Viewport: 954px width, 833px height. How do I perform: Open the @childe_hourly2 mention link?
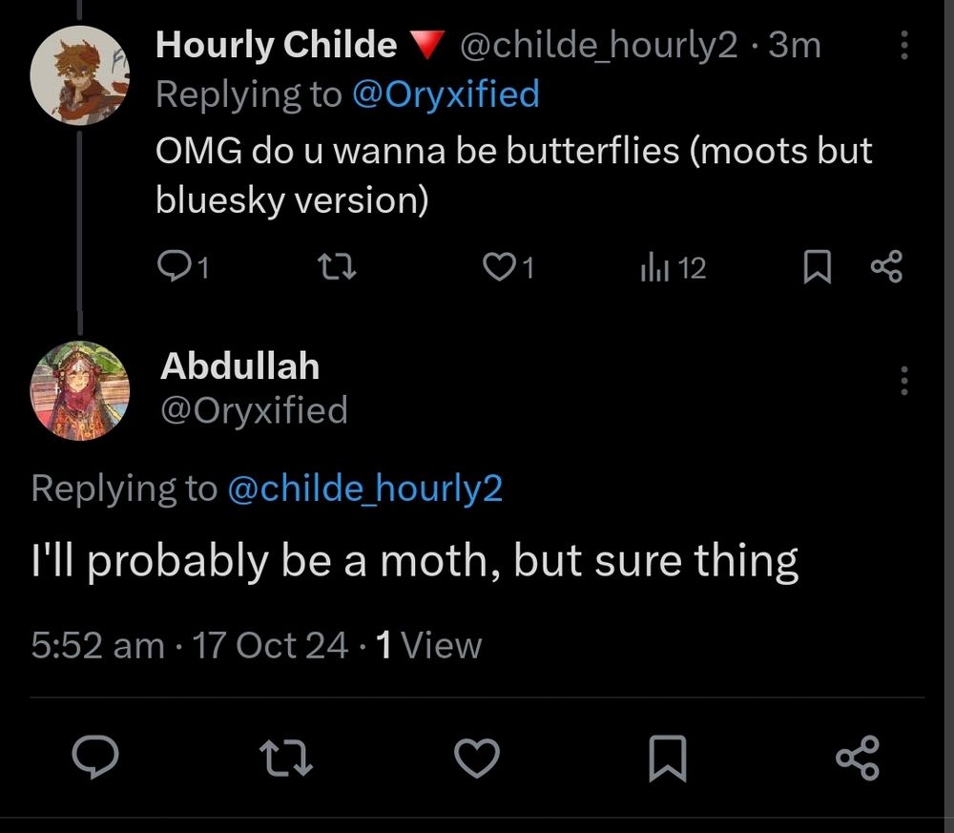pyautogui.click(x=364, y=489)
